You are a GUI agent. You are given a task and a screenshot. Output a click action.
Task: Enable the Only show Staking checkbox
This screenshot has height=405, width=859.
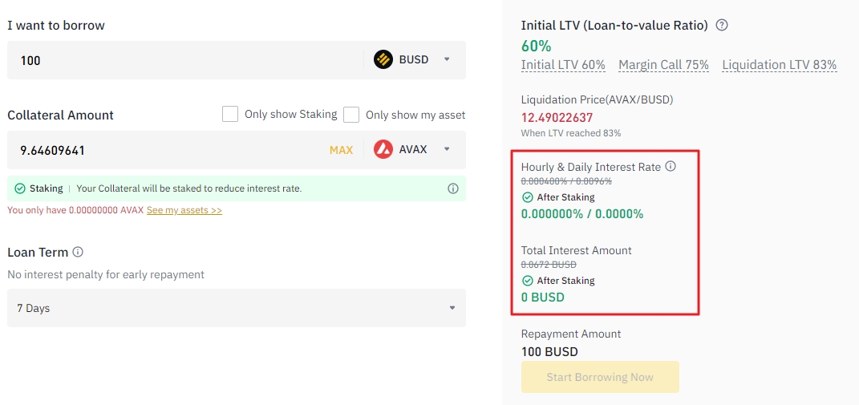(x=230, y=115)
